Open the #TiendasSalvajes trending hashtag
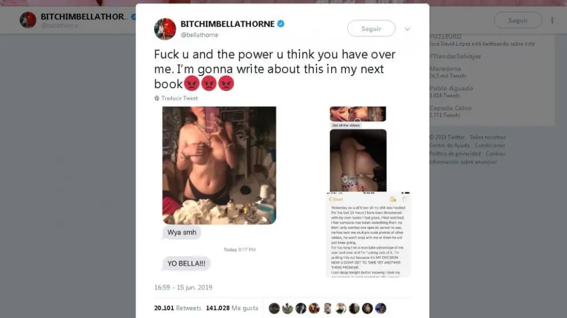This screenshot has height=318, width=567. click(455, 56)
